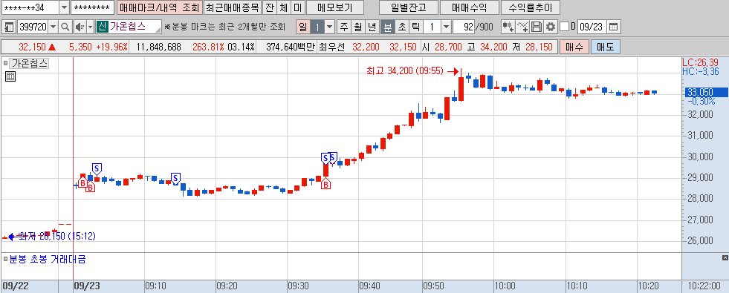Open the daily interval dropdown next to 일 1
Screen dimensions: 729x293
click(x=330, y=27)
